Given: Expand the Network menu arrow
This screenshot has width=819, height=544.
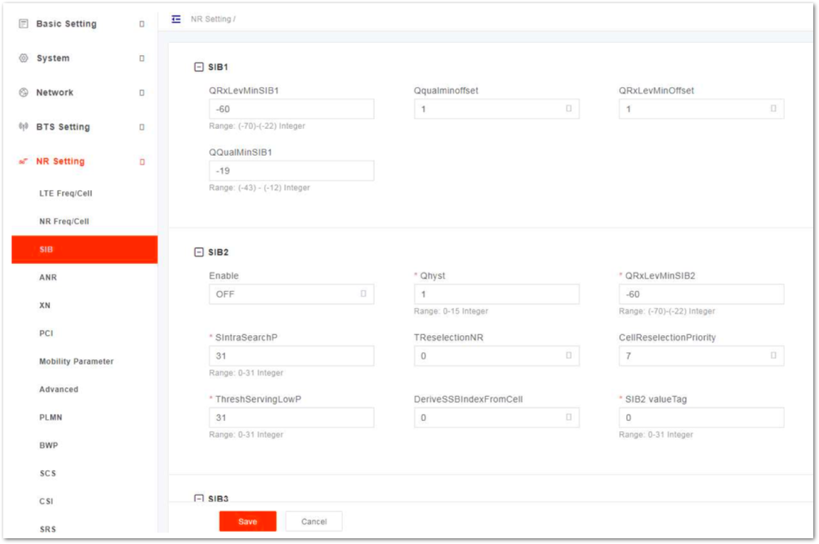Looking at the screenshot, I should [x=142, y=93].
